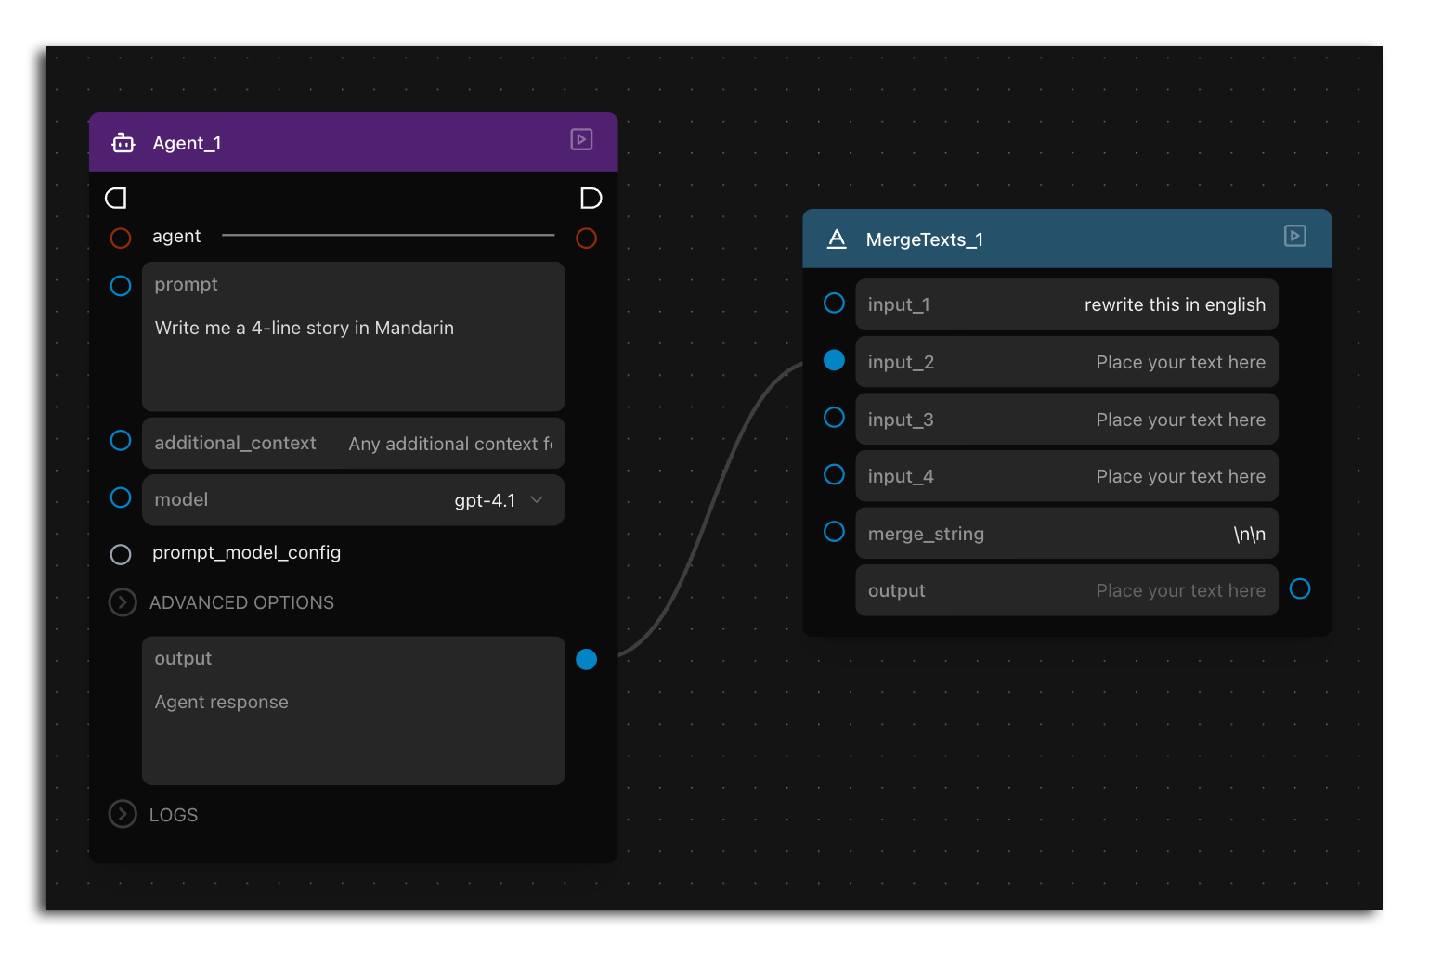
Task: Click the prompt input port
Action: click(121, 286)
